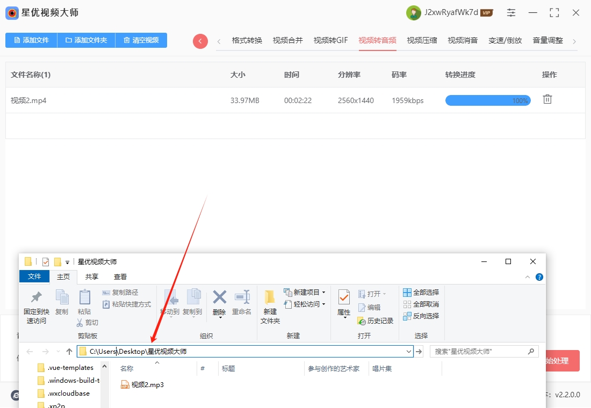Switch to the 视频消音 tab
The width and height of the screenshot is (591, 408).
click(463, 40)
